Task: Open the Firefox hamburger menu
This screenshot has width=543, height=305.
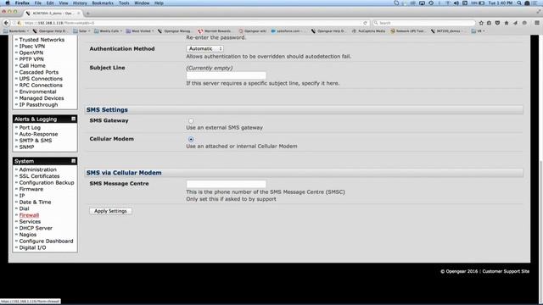Action: (537, 23)
